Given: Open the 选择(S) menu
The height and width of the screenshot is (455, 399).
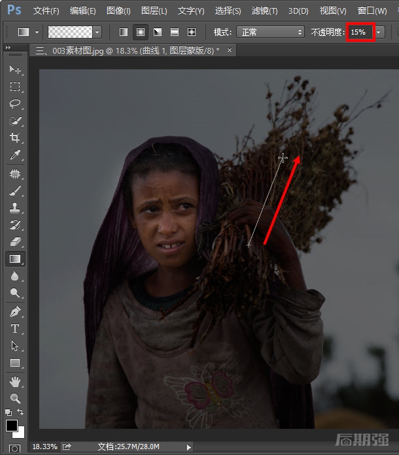Looking at the screenshot, I should click(x=228, y=10).
